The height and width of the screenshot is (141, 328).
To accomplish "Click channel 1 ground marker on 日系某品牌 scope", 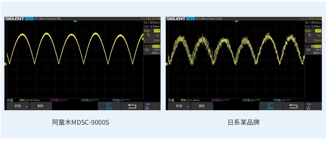I will pos(167,64).
